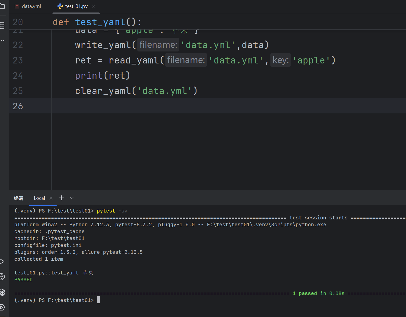406x317 pixels.
Task: Click the sticky def test_yaml() header line
Action: (97, 22)
